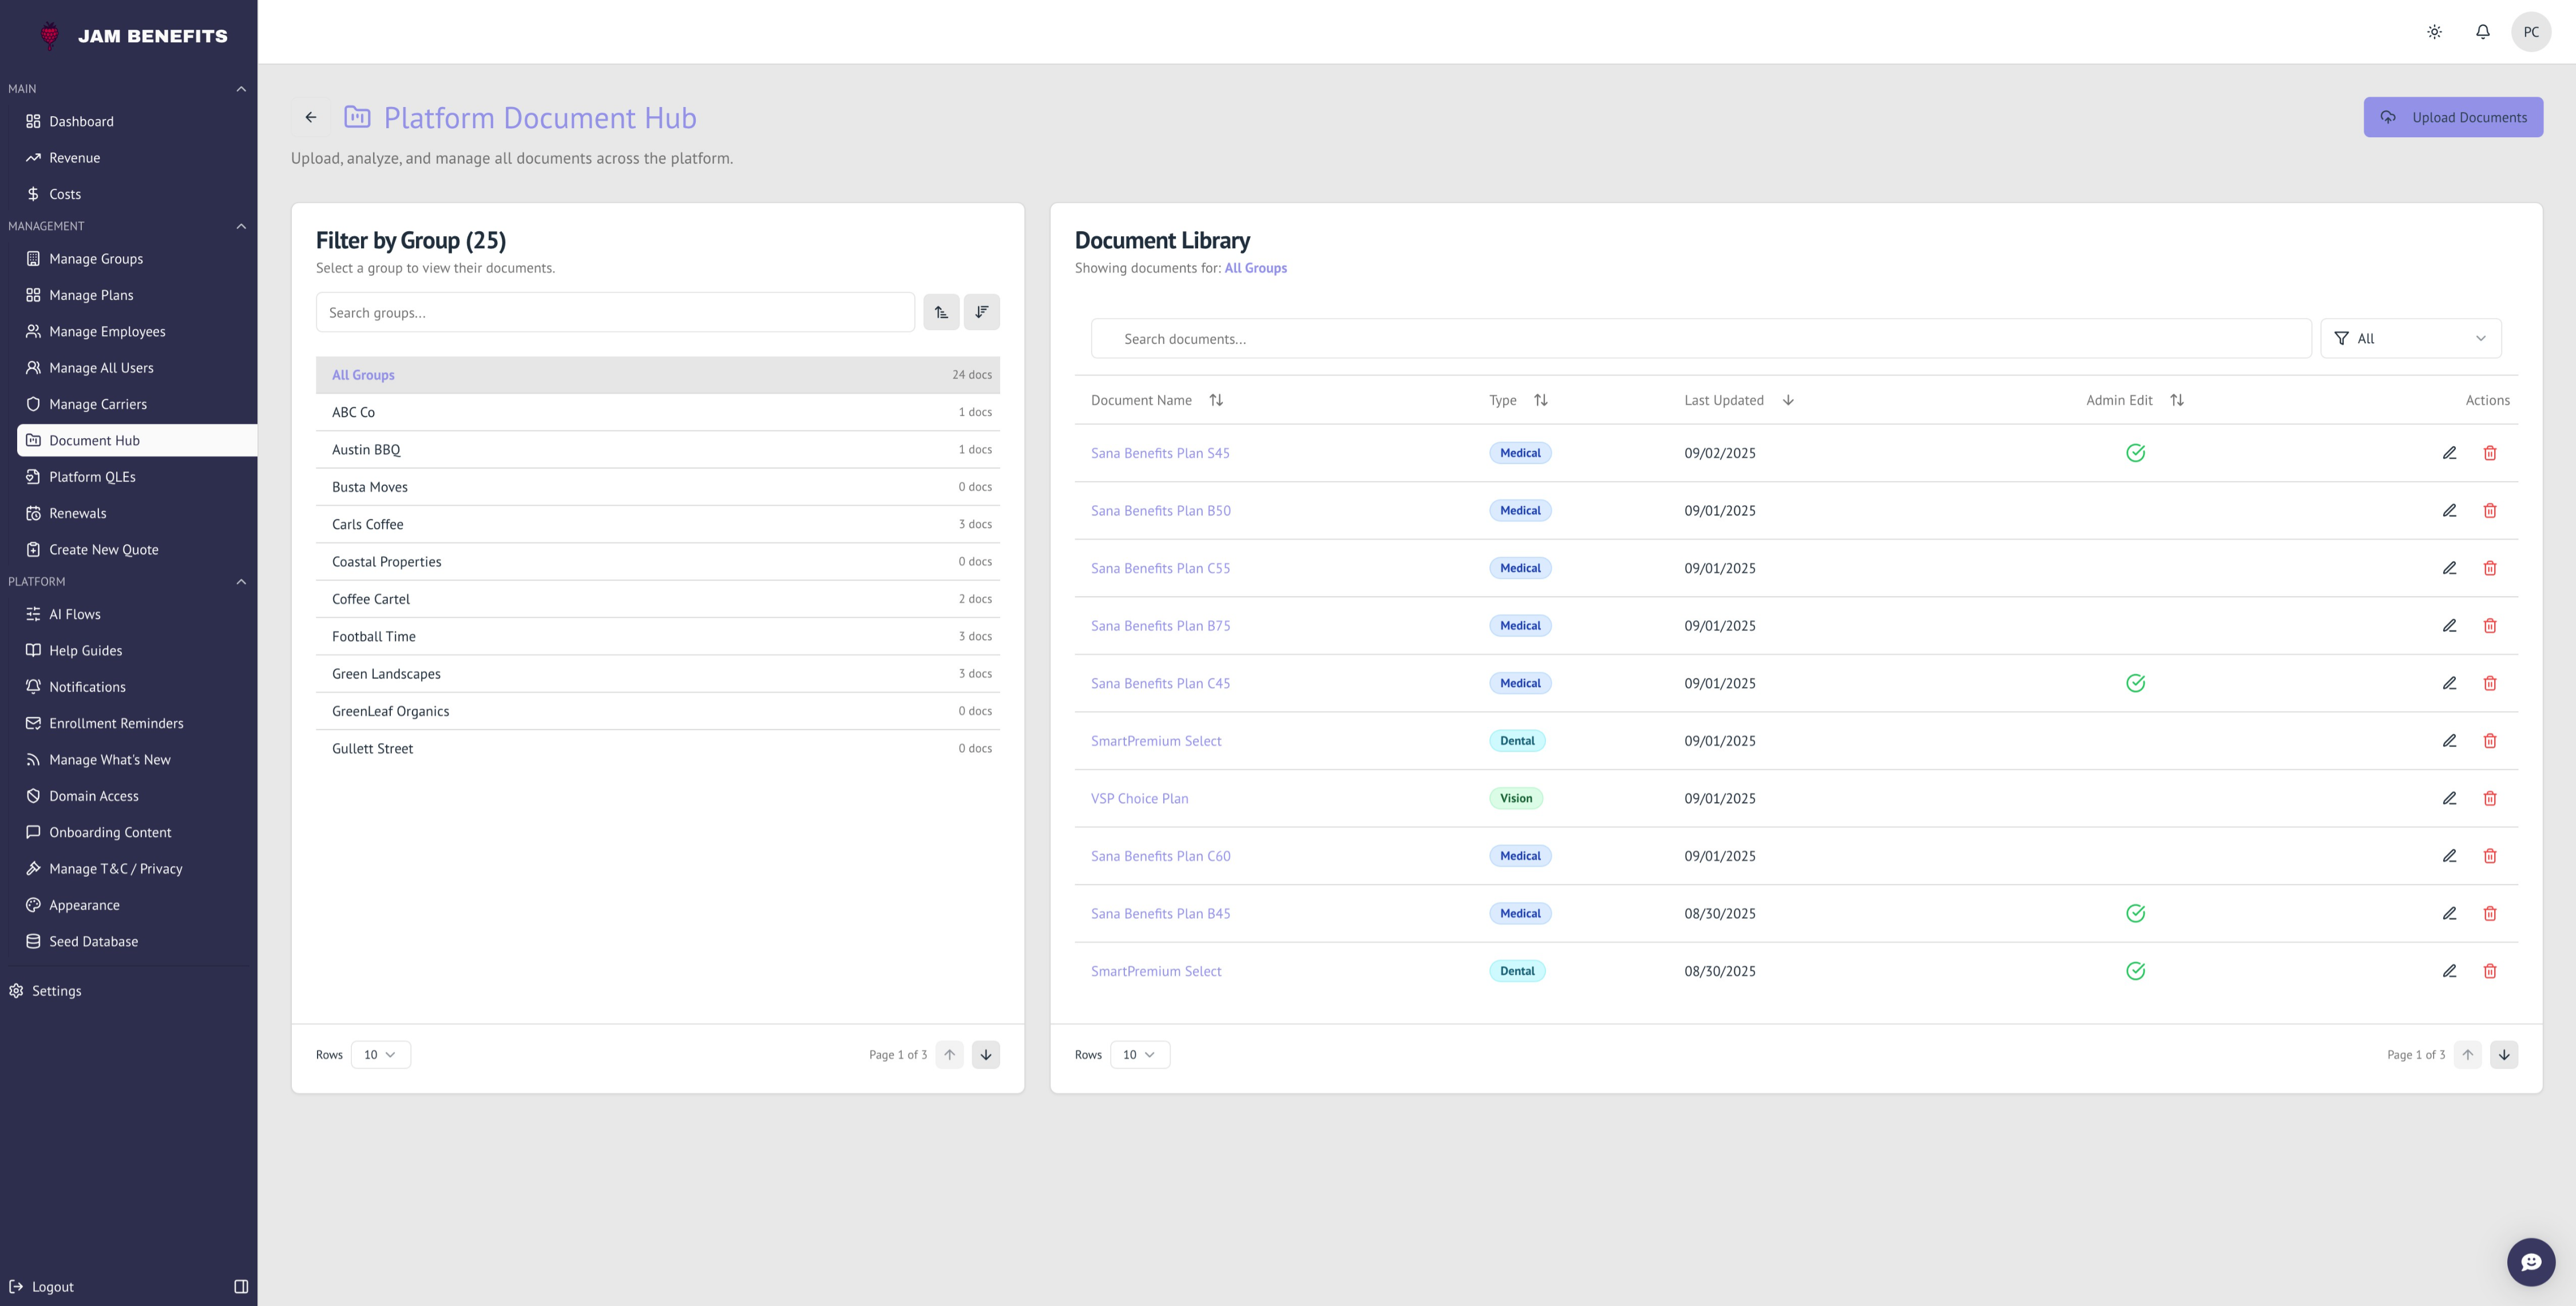
Task: Go to next page of Document Library
Action: coord(2503,1054)
